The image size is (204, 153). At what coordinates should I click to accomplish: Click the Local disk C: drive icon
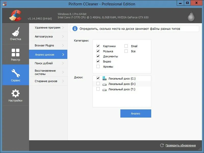105,78
